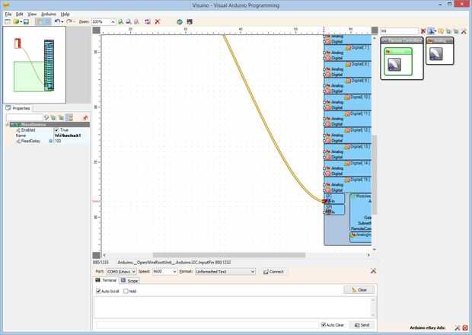Click the tools icon right of serial connection bar

tap(373, 271)
